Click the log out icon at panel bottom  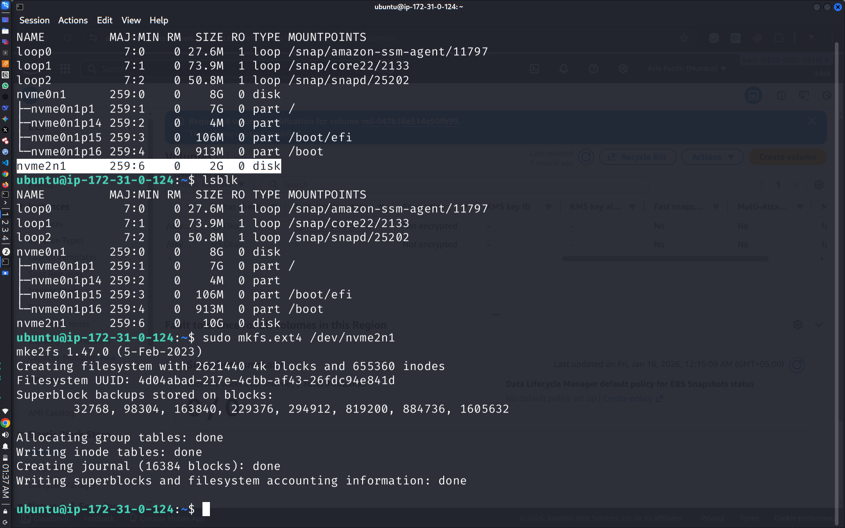tap(5, 522)
